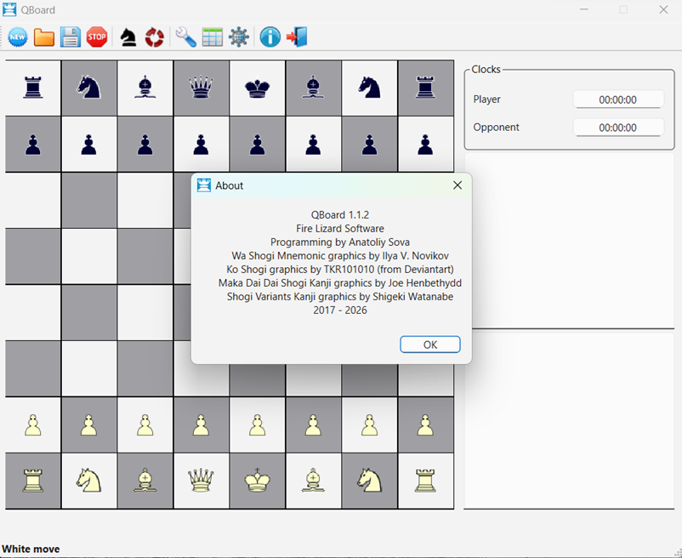Click the 'White move' status bar text

pos(31,549)
